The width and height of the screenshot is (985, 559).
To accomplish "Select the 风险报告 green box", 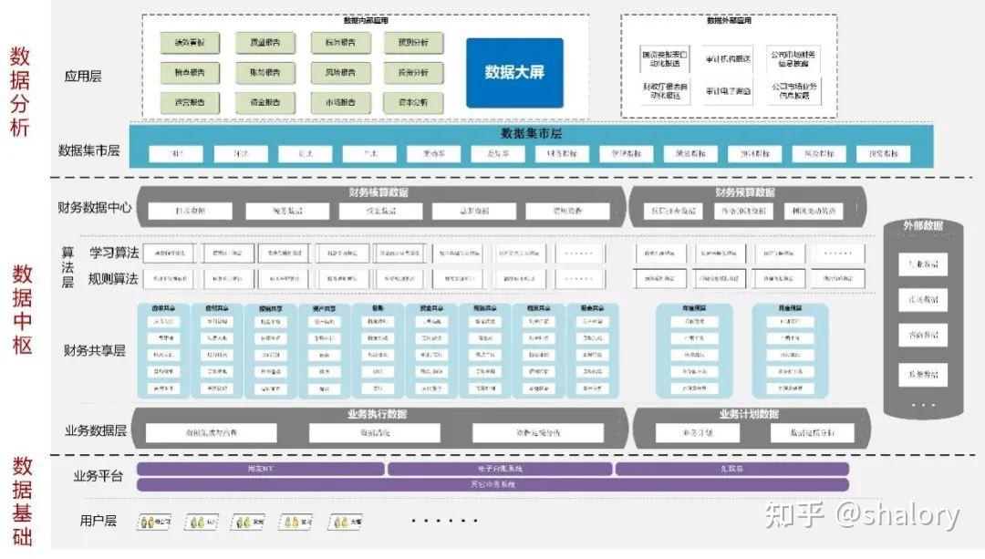I will coord(340,73).
